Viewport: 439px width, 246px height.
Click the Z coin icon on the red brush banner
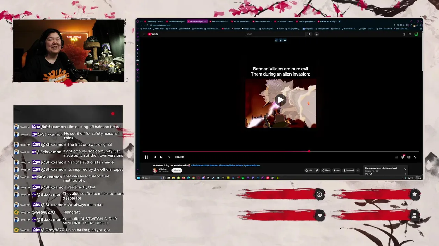[320, 194]
